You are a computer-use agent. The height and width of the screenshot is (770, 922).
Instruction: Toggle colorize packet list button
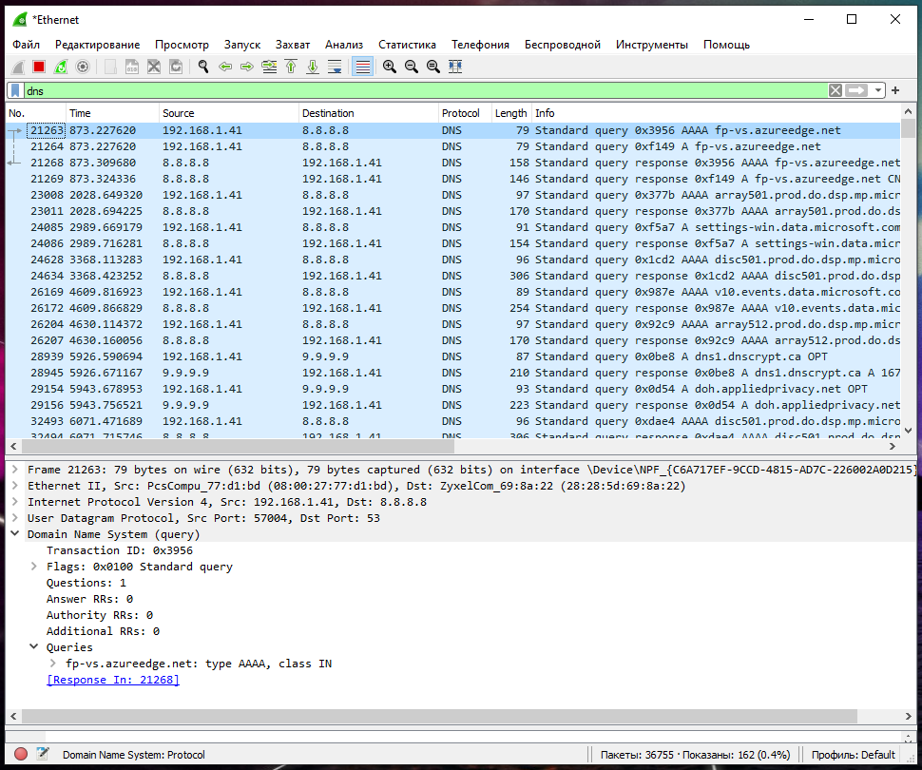point(362,67)
